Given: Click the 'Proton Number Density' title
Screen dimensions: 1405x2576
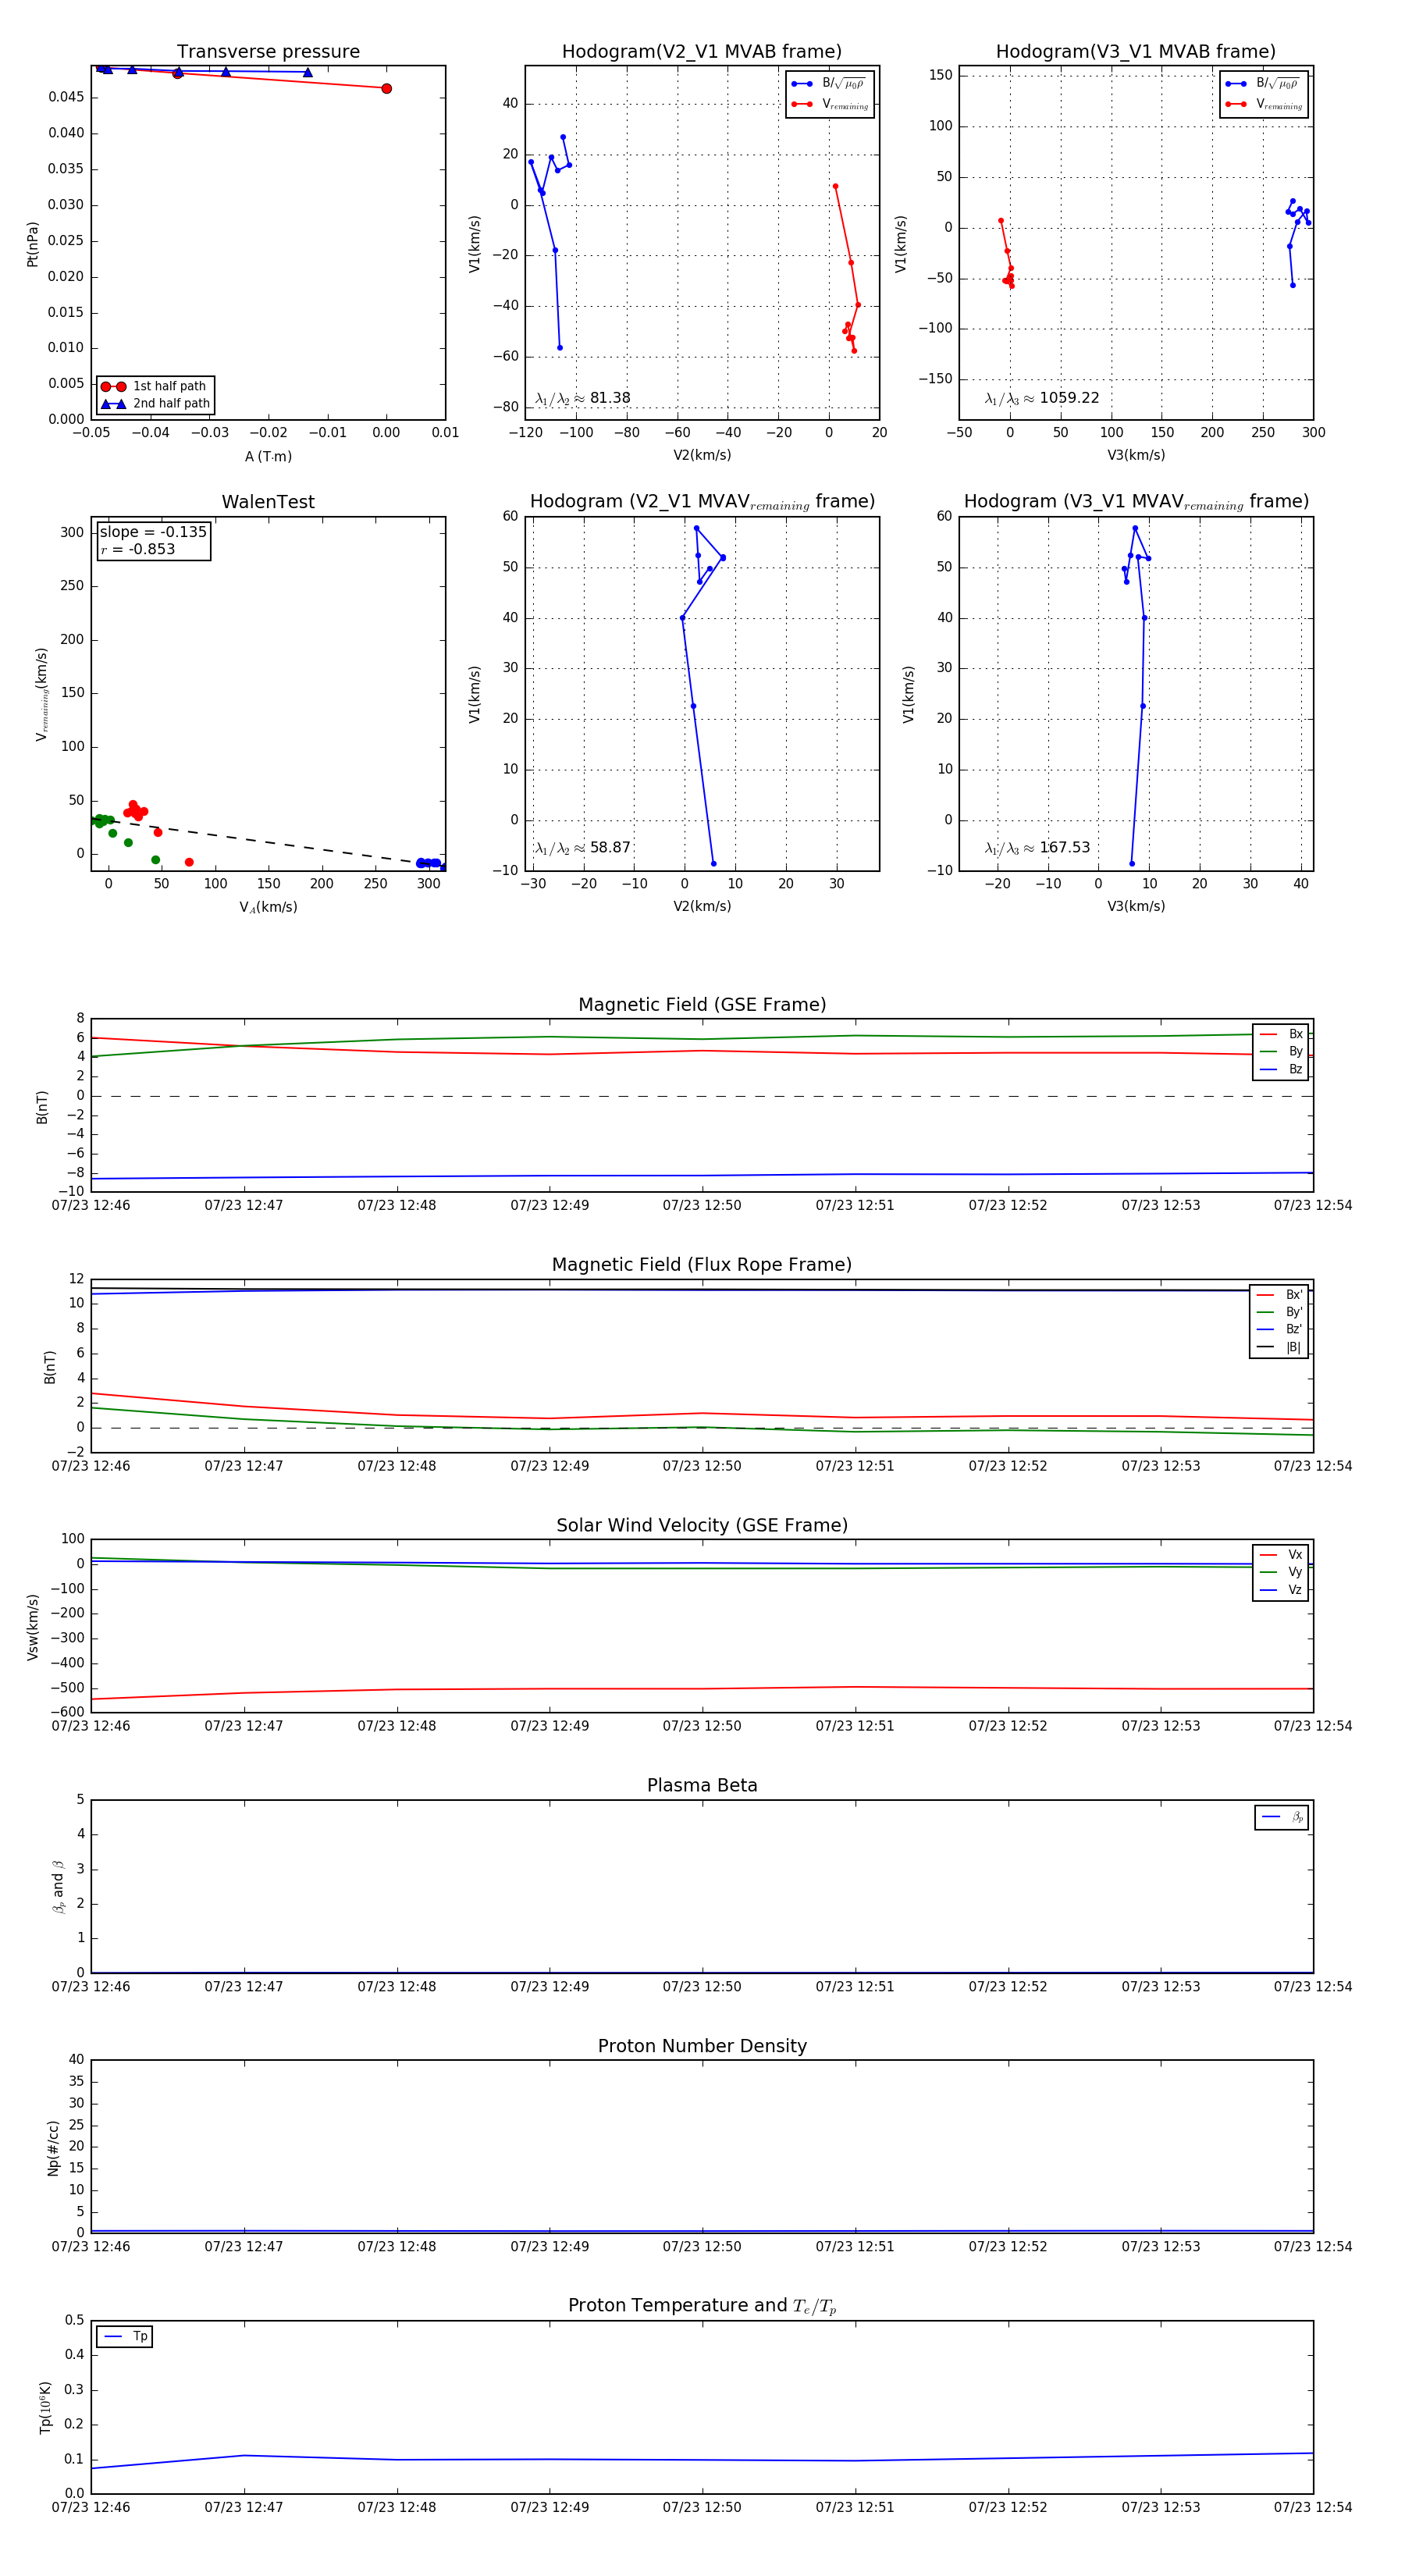Looking at the screenshot, I should pyautogui.click(x=702, y=2046).
